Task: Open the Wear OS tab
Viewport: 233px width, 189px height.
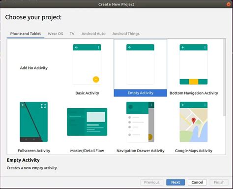Action: pyautogui.click(x=56, y=33)
